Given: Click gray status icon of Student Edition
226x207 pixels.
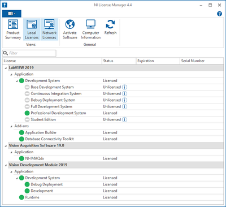Looking at the screenshot, I should click(x=27, y=119).
